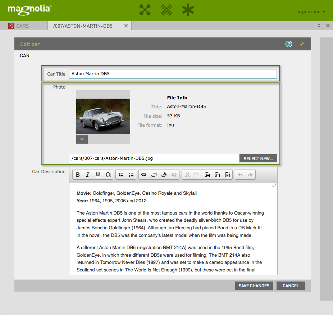Viewport: 333px width, 315px height.
Task: Click the SAVE CHANGES button
Action: coord(254,285)
